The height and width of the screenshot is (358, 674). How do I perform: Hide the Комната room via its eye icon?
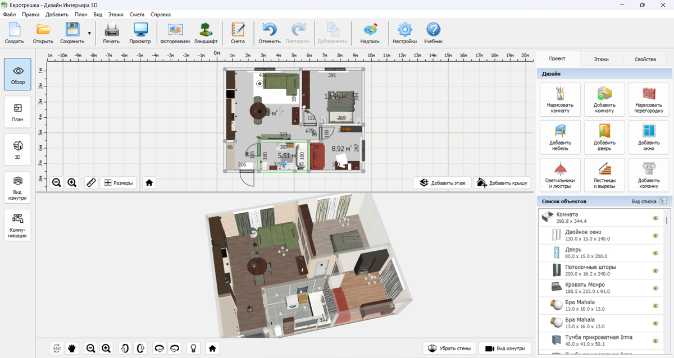pos(655,218)
